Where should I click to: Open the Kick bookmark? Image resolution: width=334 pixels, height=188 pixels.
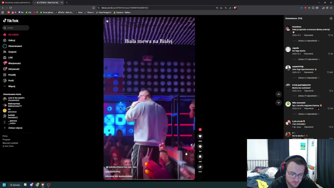click(x=28, y=12)
